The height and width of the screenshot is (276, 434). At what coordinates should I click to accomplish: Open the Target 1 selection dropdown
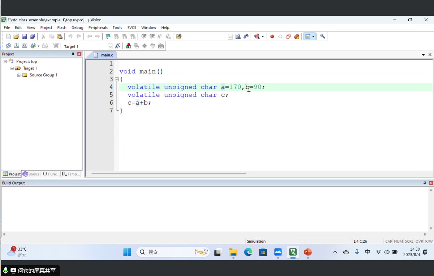[110, 46]
